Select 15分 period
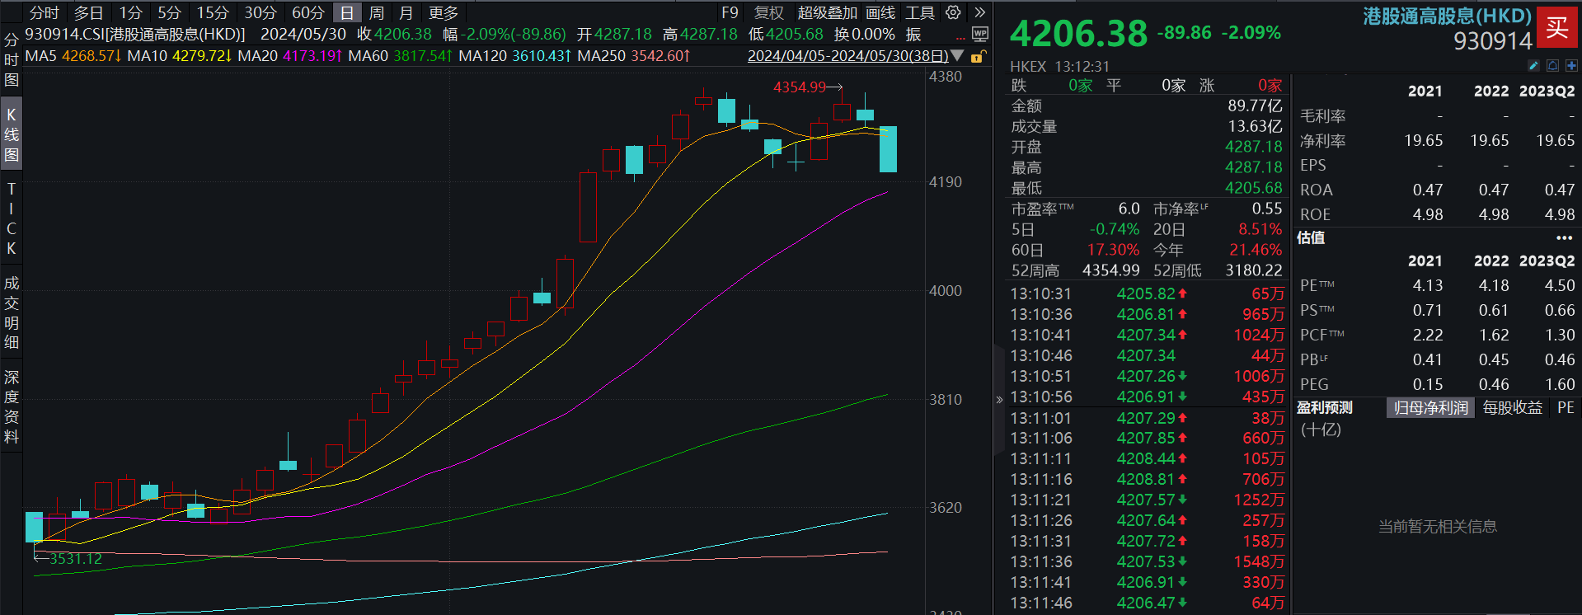1582x615 pixels. 213,12
